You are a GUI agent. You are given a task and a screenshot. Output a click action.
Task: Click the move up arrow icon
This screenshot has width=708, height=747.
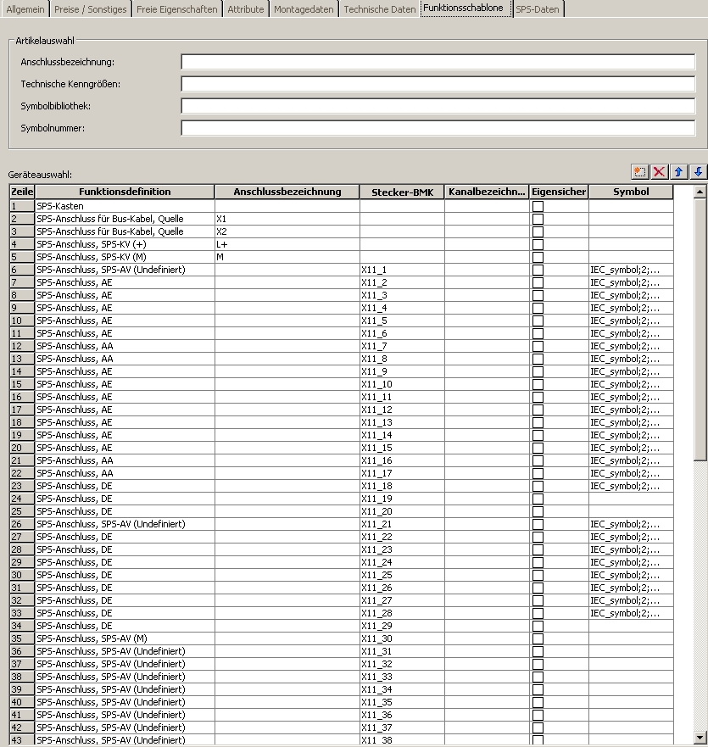678,172
